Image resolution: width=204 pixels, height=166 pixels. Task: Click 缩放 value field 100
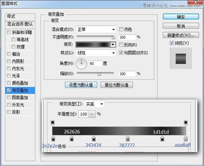[x=127, y=74]
